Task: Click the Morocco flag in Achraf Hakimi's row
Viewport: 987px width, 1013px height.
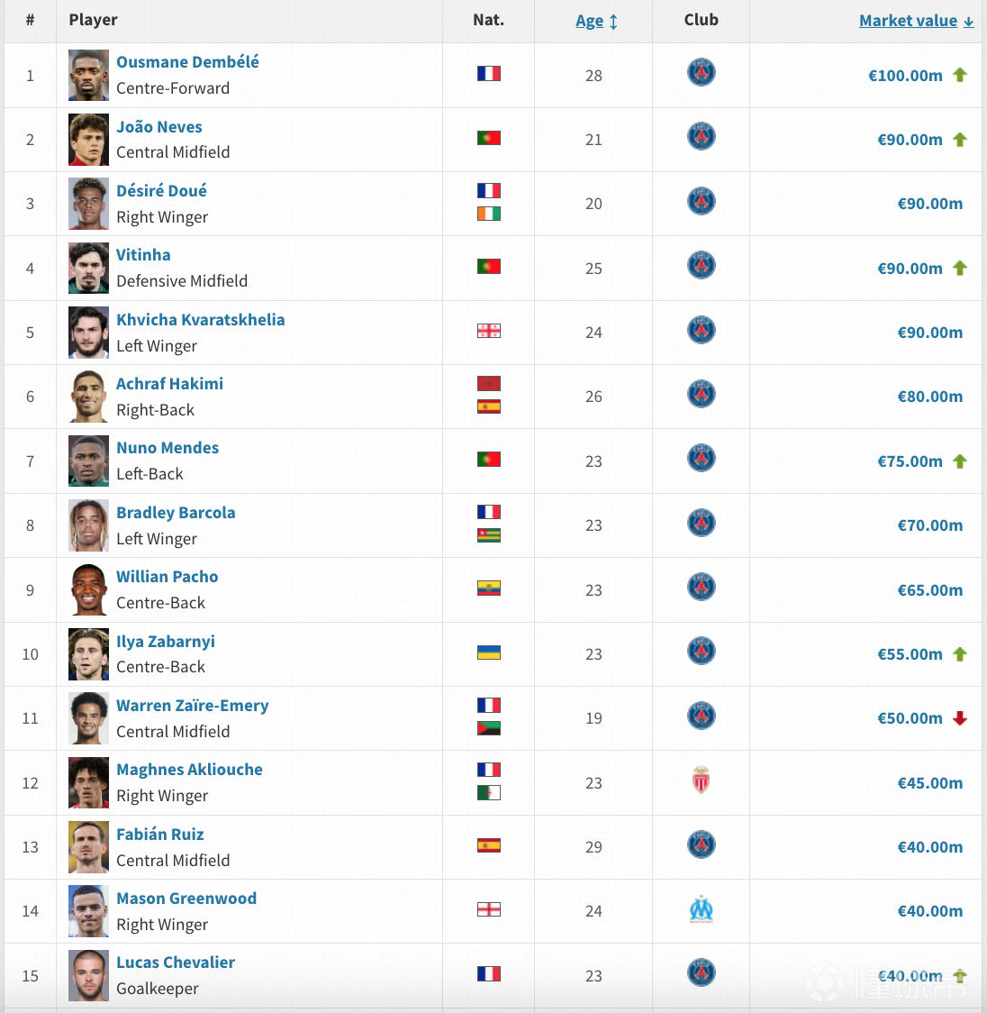Action: coord(488,384)
